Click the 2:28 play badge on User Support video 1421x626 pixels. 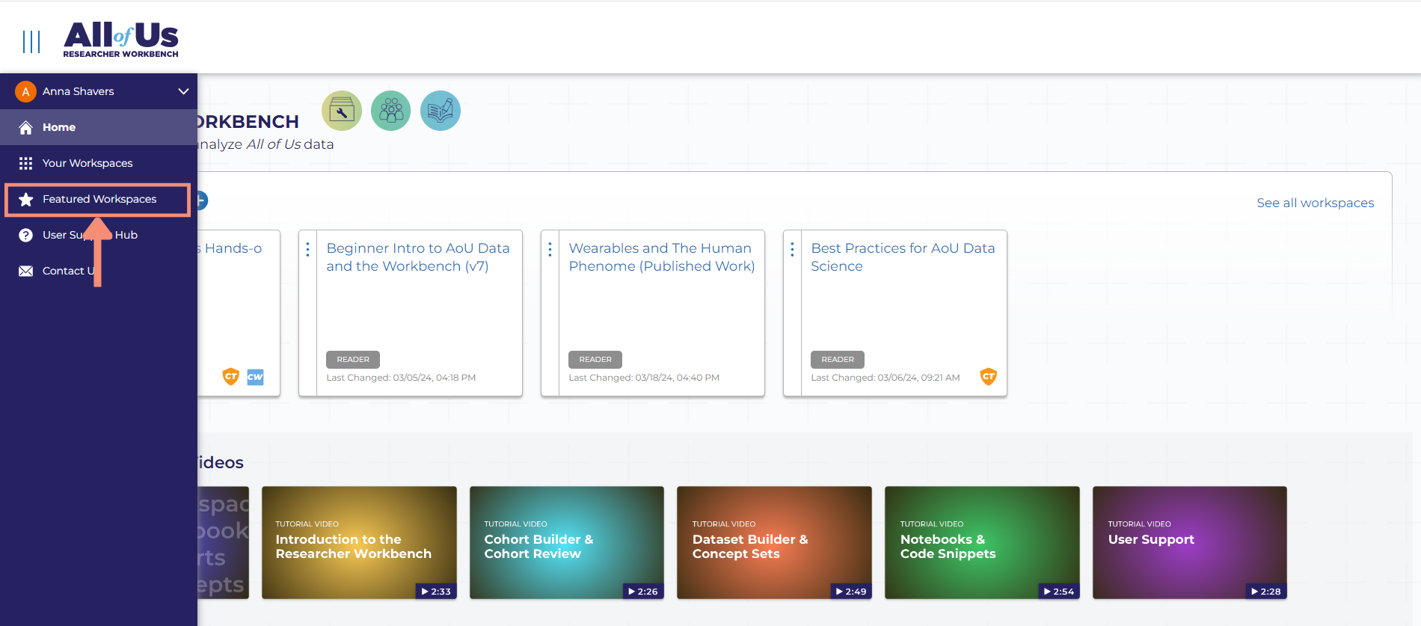[1266, 592]
